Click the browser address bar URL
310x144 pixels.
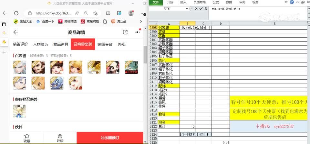coord(54,13)
